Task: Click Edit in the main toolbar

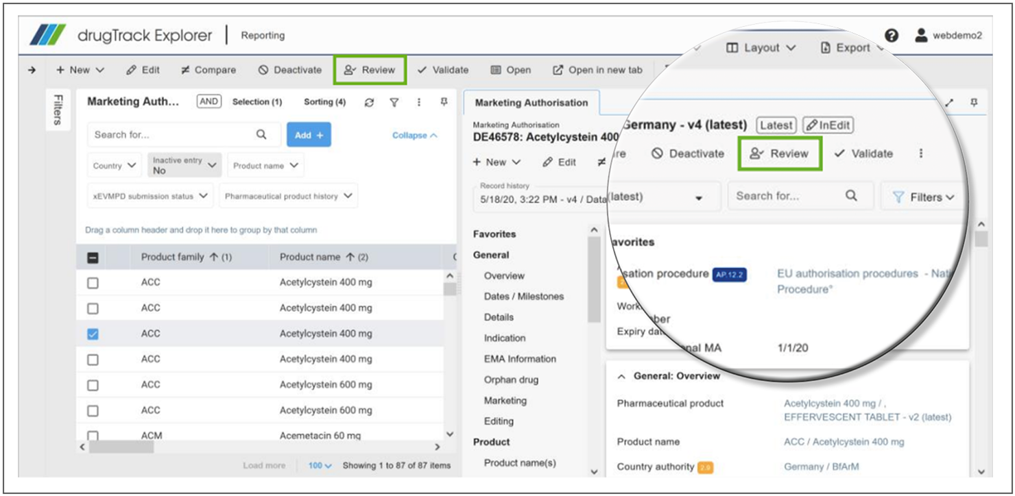Action: click(143, 70)
